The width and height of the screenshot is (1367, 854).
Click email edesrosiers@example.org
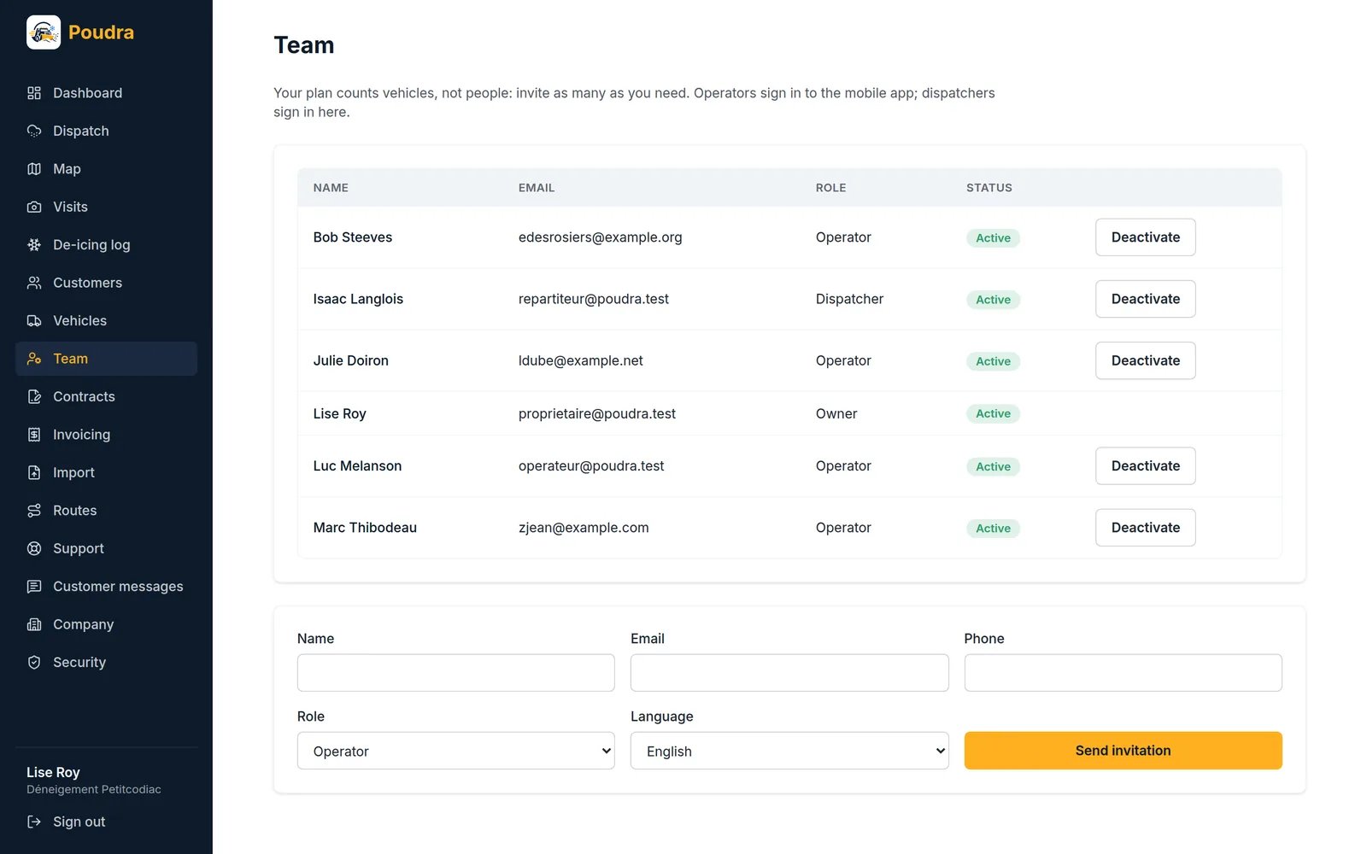[x=601, y=237]
